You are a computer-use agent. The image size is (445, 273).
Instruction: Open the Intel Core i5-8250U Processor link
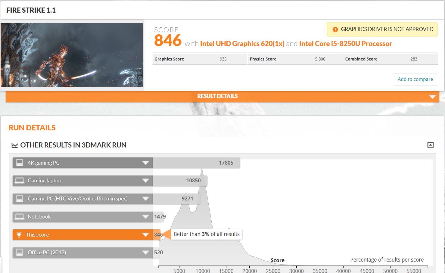pyautogui.click(x=346, y=44)
